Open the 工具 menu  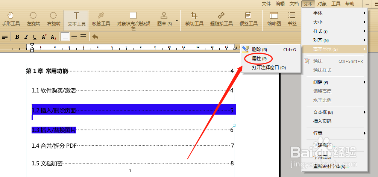(x=336, y=4)
